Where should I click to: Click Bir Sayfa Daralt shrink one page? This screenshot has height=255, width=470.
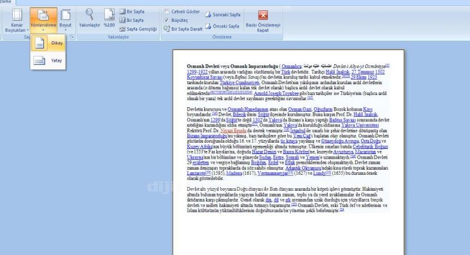[x=183, y=29]
